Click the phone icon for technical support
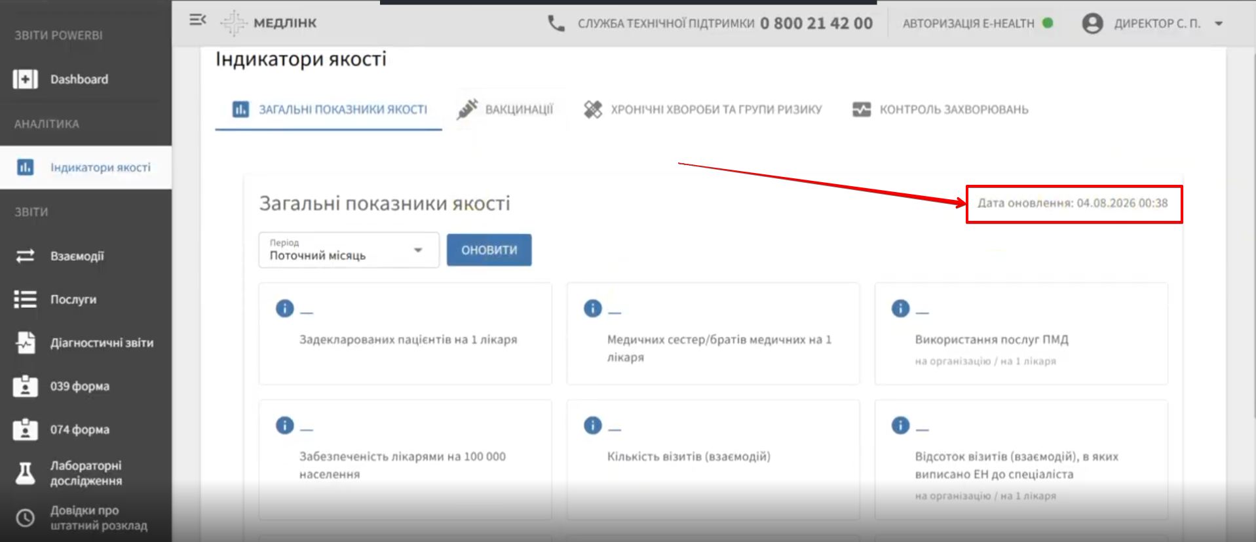The height and width of the screenshot is (542, 1256). (556, 24)
